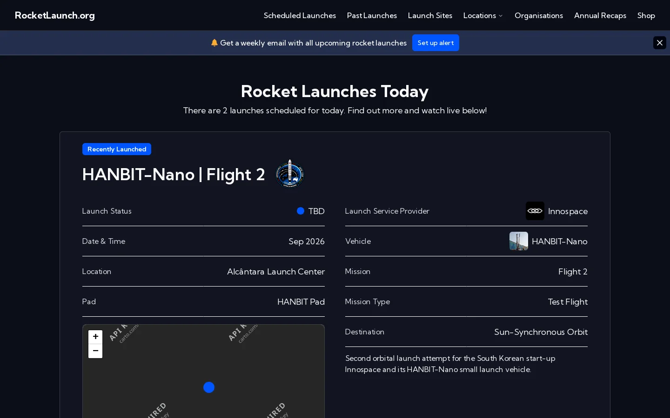Click the Innospace logo icon
The image size is (670, 418).
click(x=535, y=211)
